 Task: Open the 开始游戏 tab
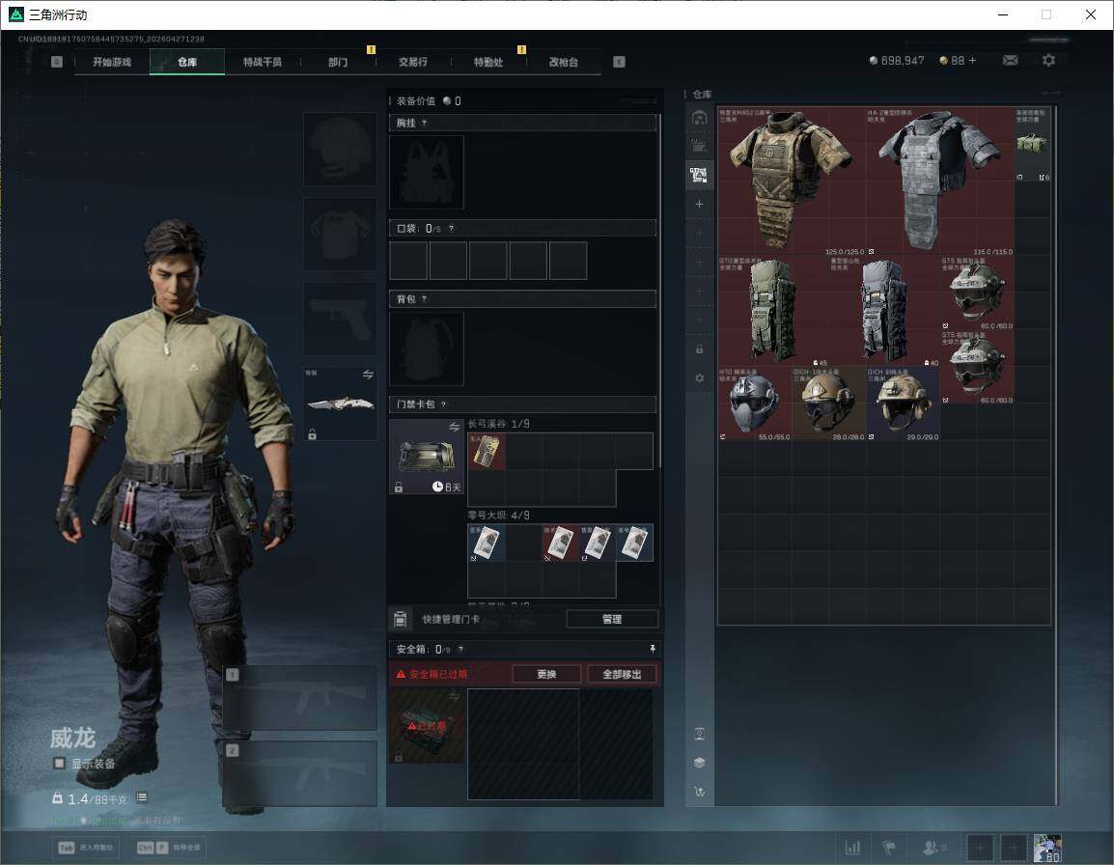112,62
